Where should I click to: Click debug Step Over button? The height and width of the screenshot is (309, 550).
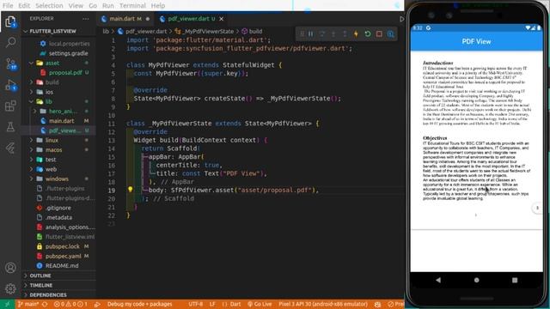click(x=322, y=34)
